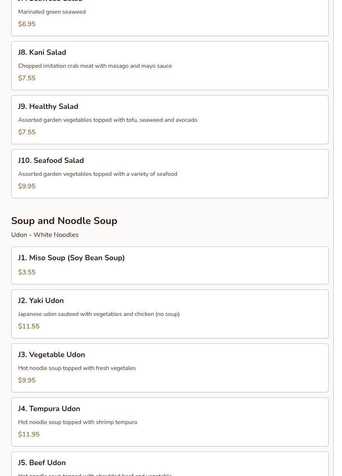Choose J10. Seafood Salad menu item
Viewport: 342px width, 476px height.
click(170, 174)
